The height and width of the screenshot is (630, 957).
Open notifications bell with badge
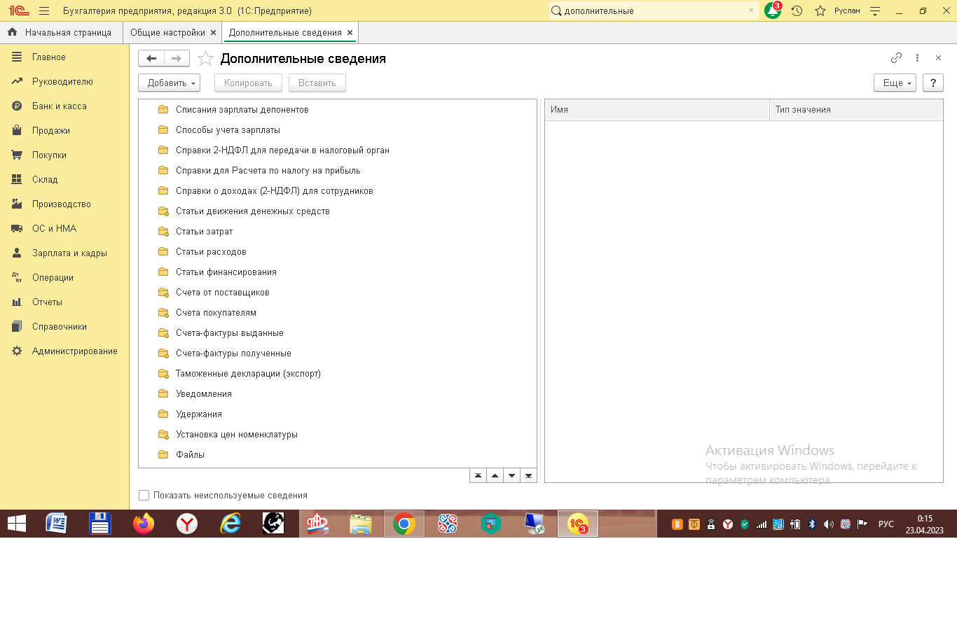(773, 10)
